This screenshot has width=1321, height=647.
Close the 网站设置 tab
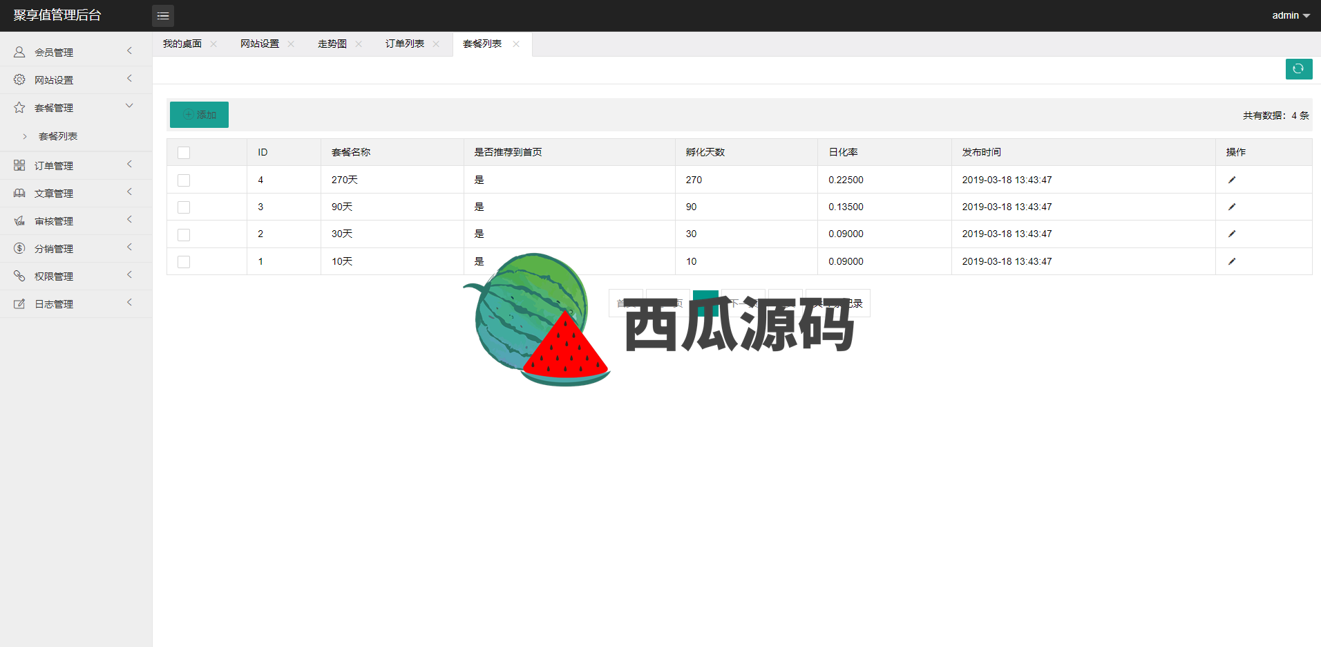pos(291,44)
